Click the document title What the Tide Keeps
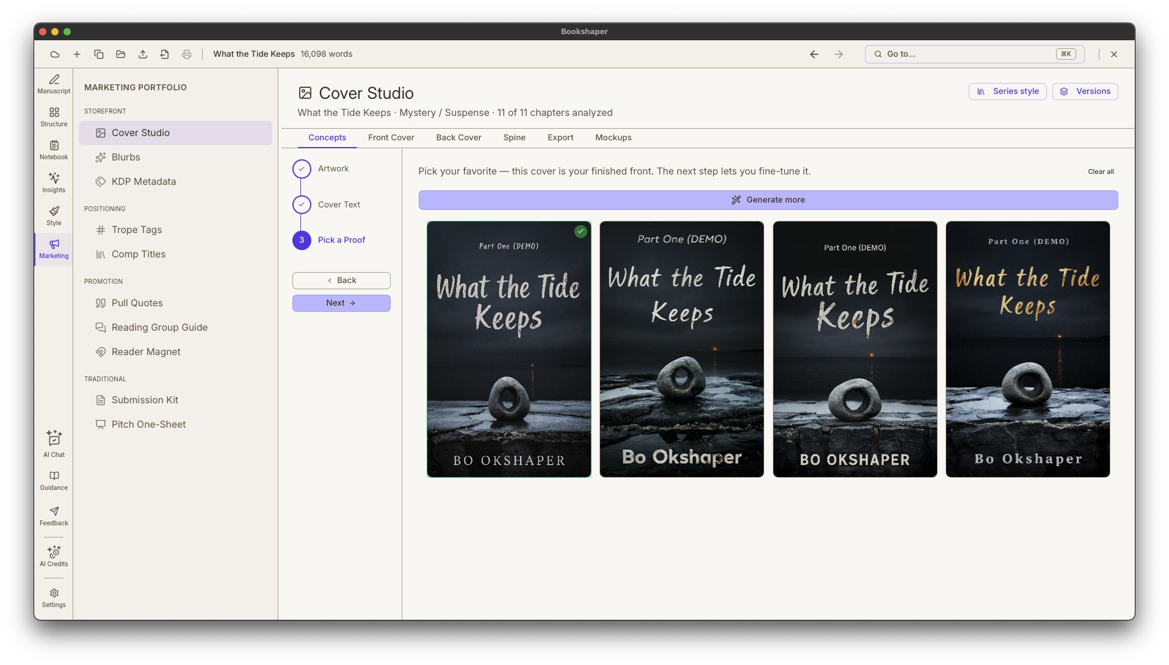 point(254,54)
